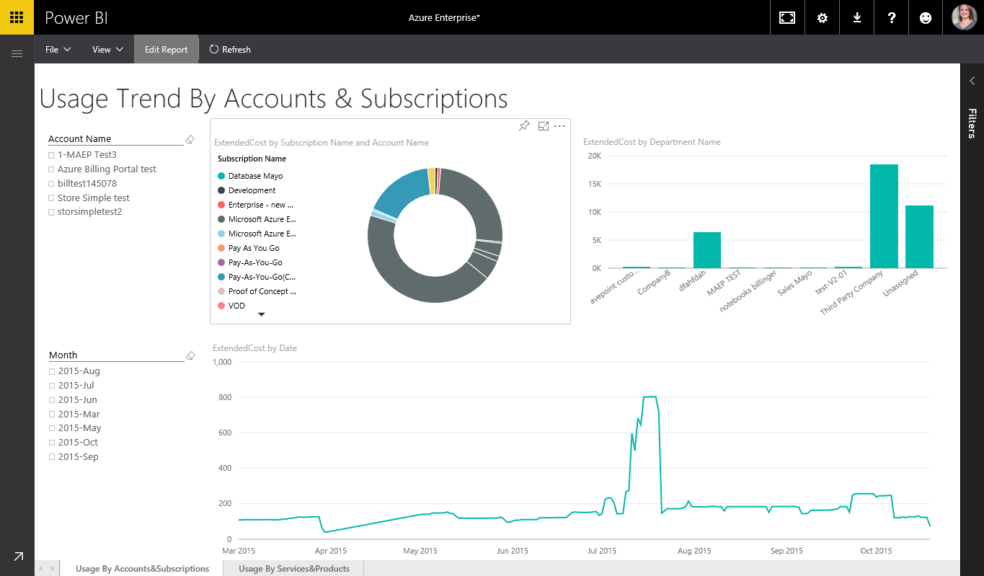Click the Third Party Company bar
Screen dimensions: 984x576
[x=884, y=216]
